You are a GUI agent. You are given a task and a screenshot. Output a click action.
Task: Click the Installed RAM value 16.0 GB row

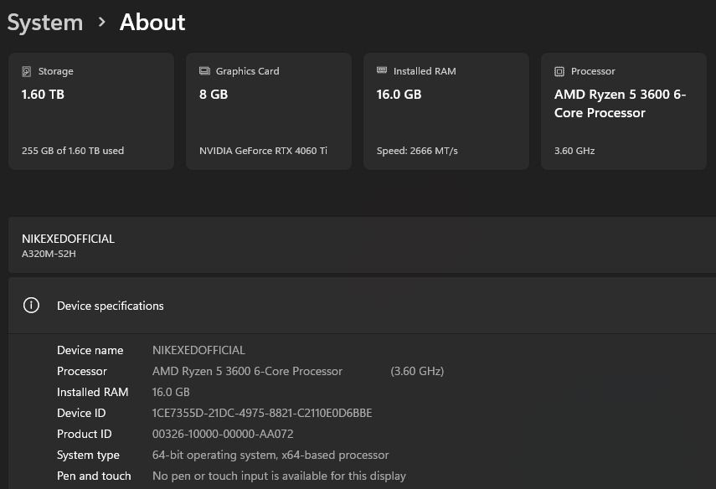(x=171, y=392)
